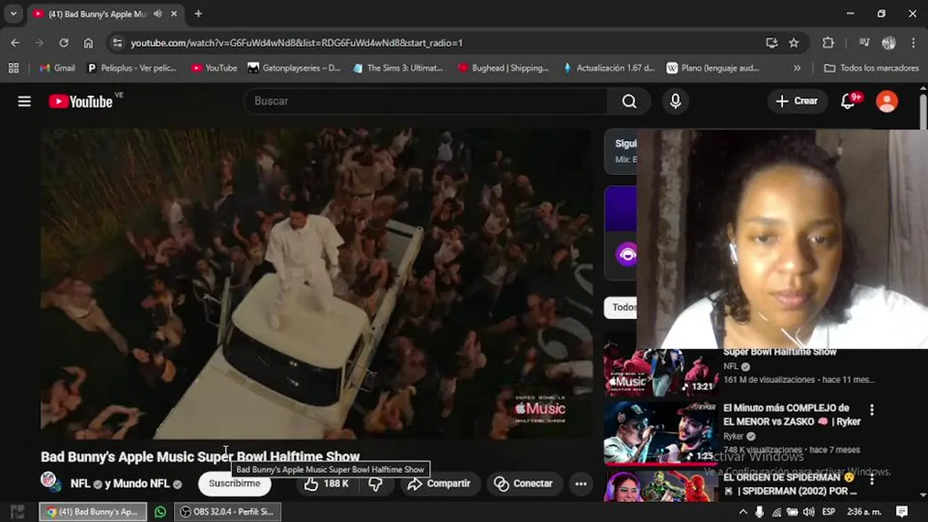Go back using browser back arrow

(15, 43)
